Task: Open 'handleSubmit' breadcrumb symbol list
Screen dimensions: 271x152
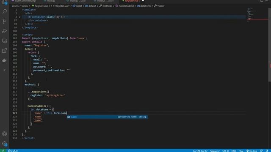Action: pyautogui.click(x=124, y=6)
